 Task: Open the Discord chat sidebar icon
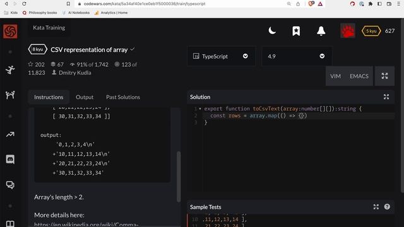click(x=10, y=160)
